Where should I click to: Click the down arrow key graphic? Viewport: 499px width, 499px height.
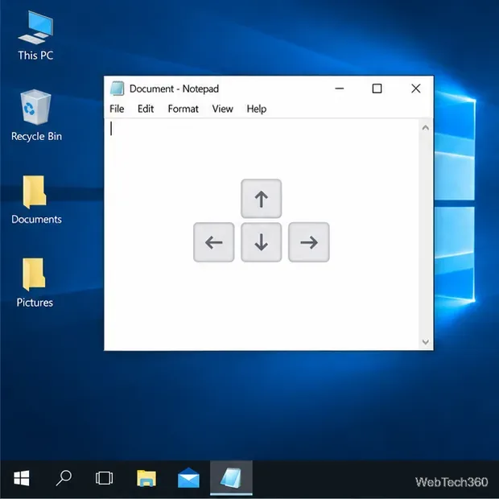coord(262,242)
